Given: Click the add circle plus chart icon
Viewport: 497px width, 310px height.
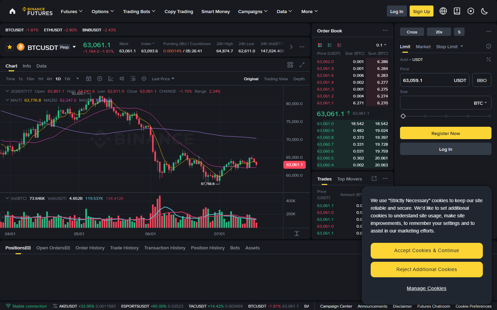Looking at the screenshot, I should coord(100,79).
